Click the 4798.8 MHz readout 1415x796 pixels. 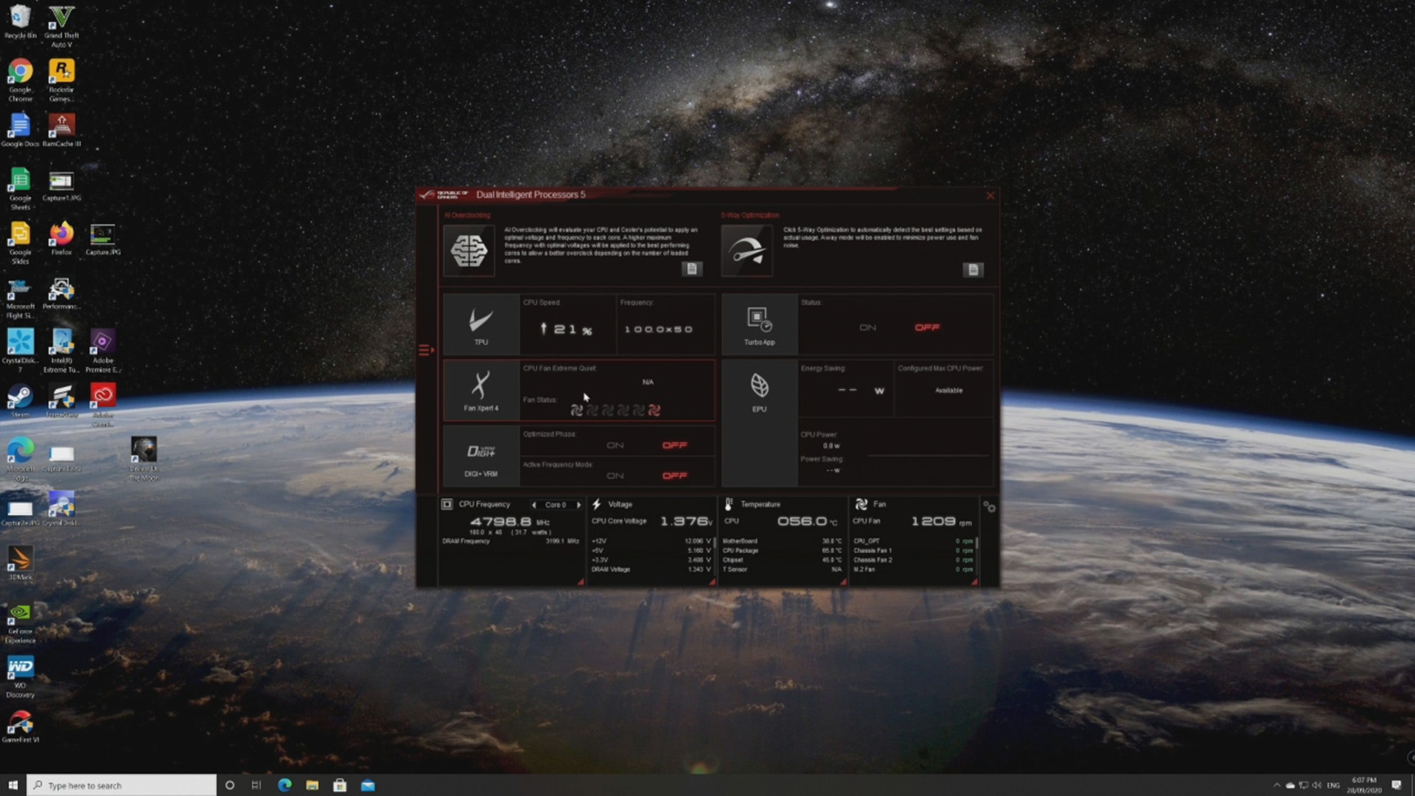510,522
